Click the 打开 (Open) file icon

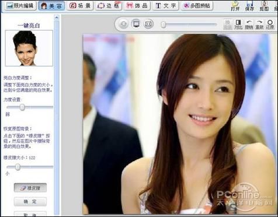[x=235, y=6]
